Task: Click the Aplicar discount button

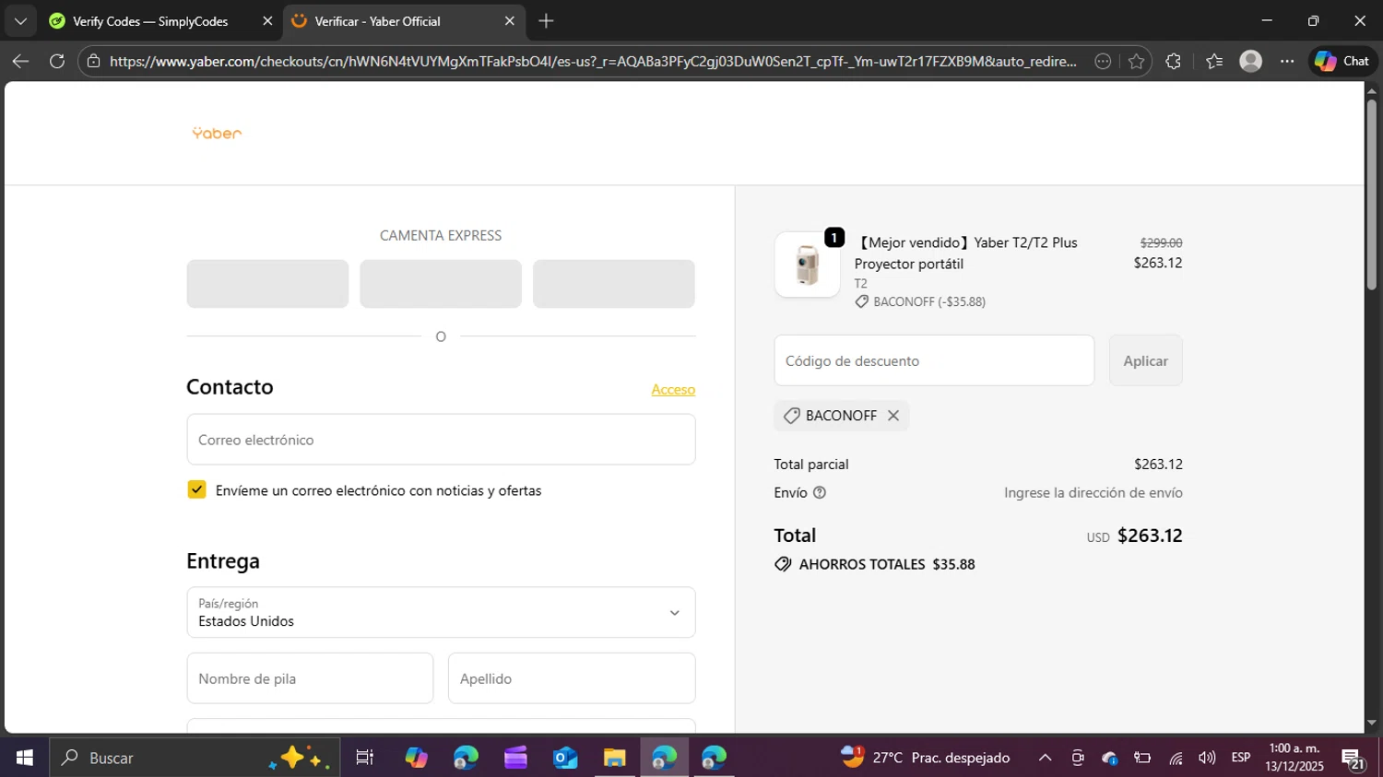Action: (x=1145, y=360)
